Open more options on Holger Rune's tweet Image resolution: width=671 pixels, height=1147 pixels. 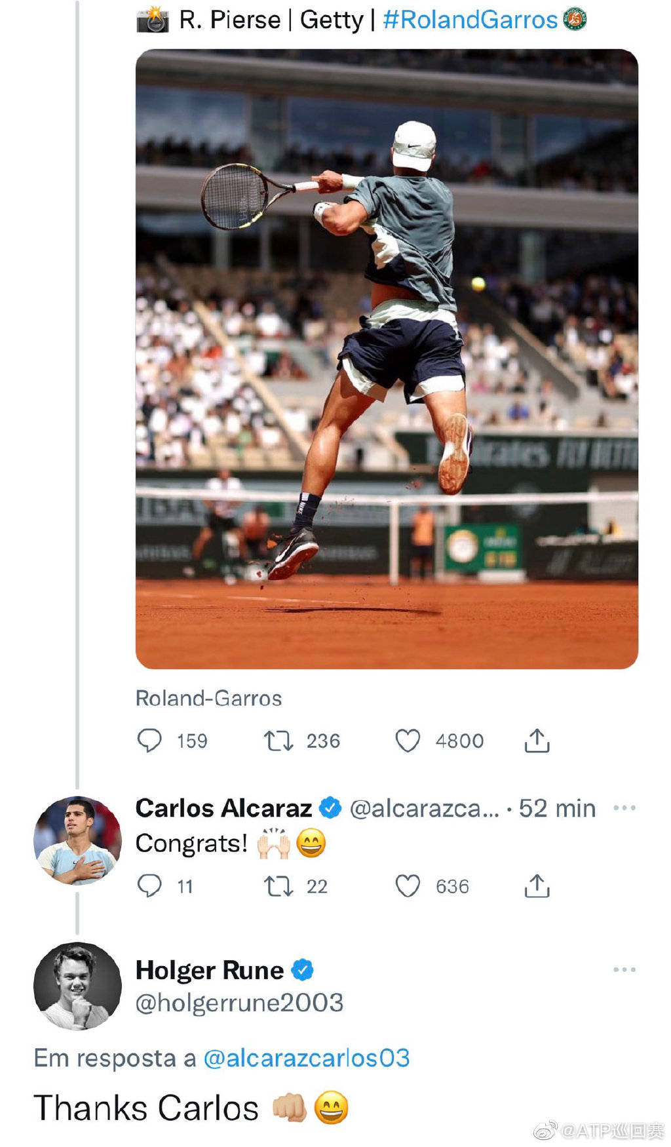[624, 969]
